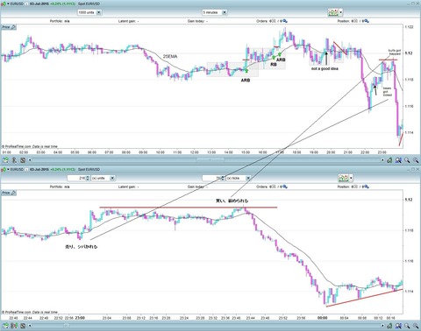Click the Position magnifier icon in lower chart

click(367, 187)
